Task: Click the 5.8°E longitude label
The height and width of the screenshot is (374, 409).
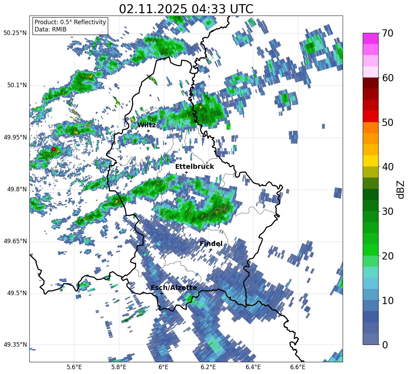Action: pos(119,367)
